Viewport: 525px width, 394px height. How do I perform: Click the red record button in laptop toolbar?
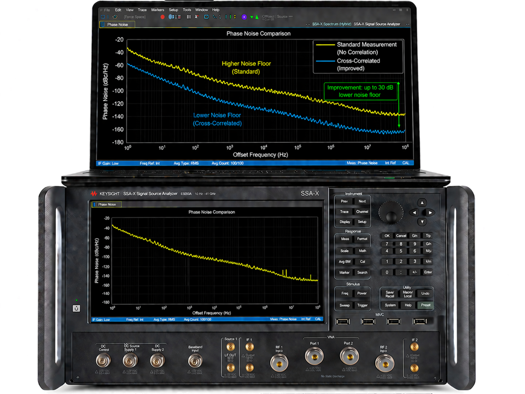162,17
